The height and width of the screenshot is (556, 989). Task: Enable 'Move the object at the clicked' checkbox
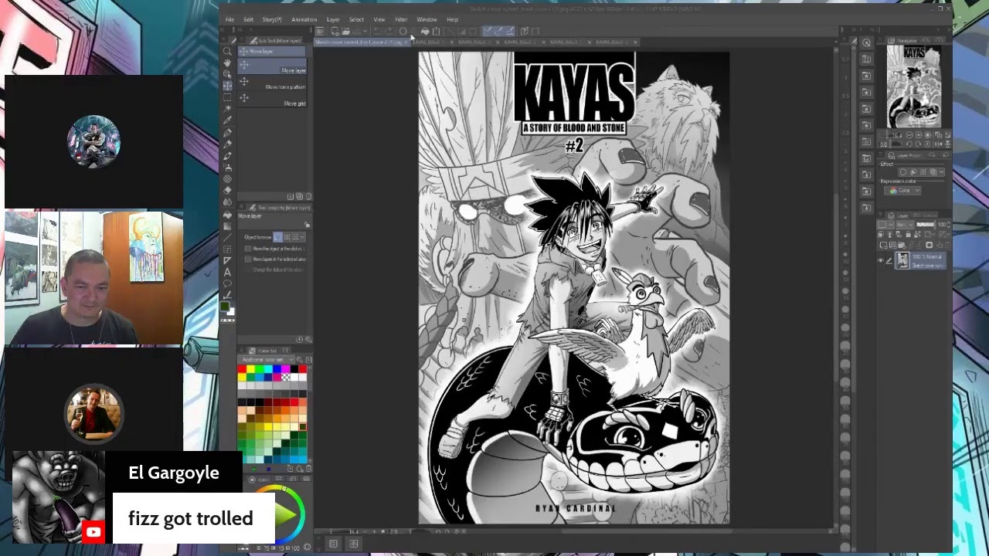coord(248,249)
